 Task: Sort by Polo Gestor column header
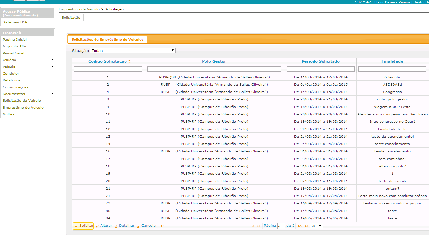214,61
